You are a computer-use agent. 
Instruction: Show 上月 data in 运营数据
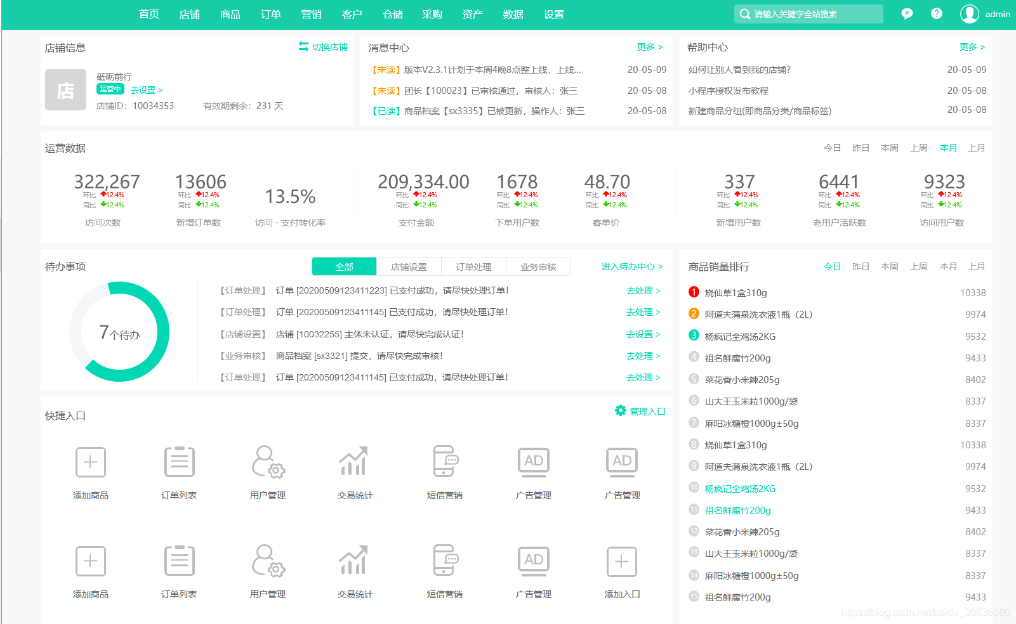(977, 148)
